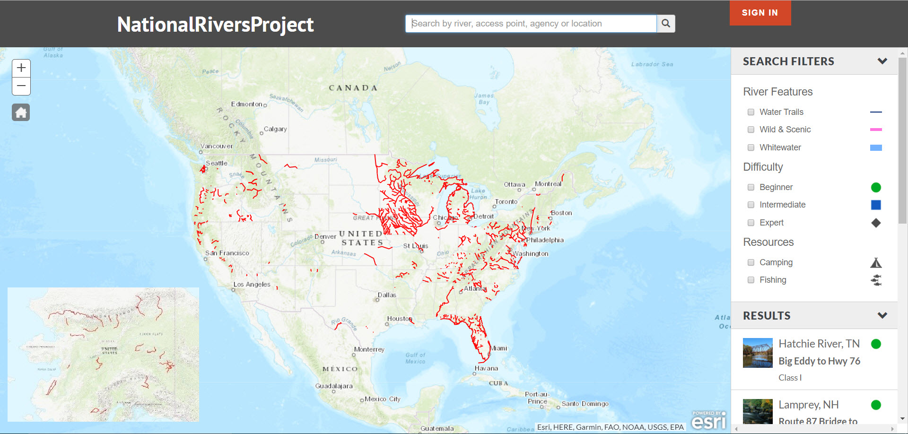Check the Whitewater filter checkbox

pyautogui.click(x=751, y=148)
